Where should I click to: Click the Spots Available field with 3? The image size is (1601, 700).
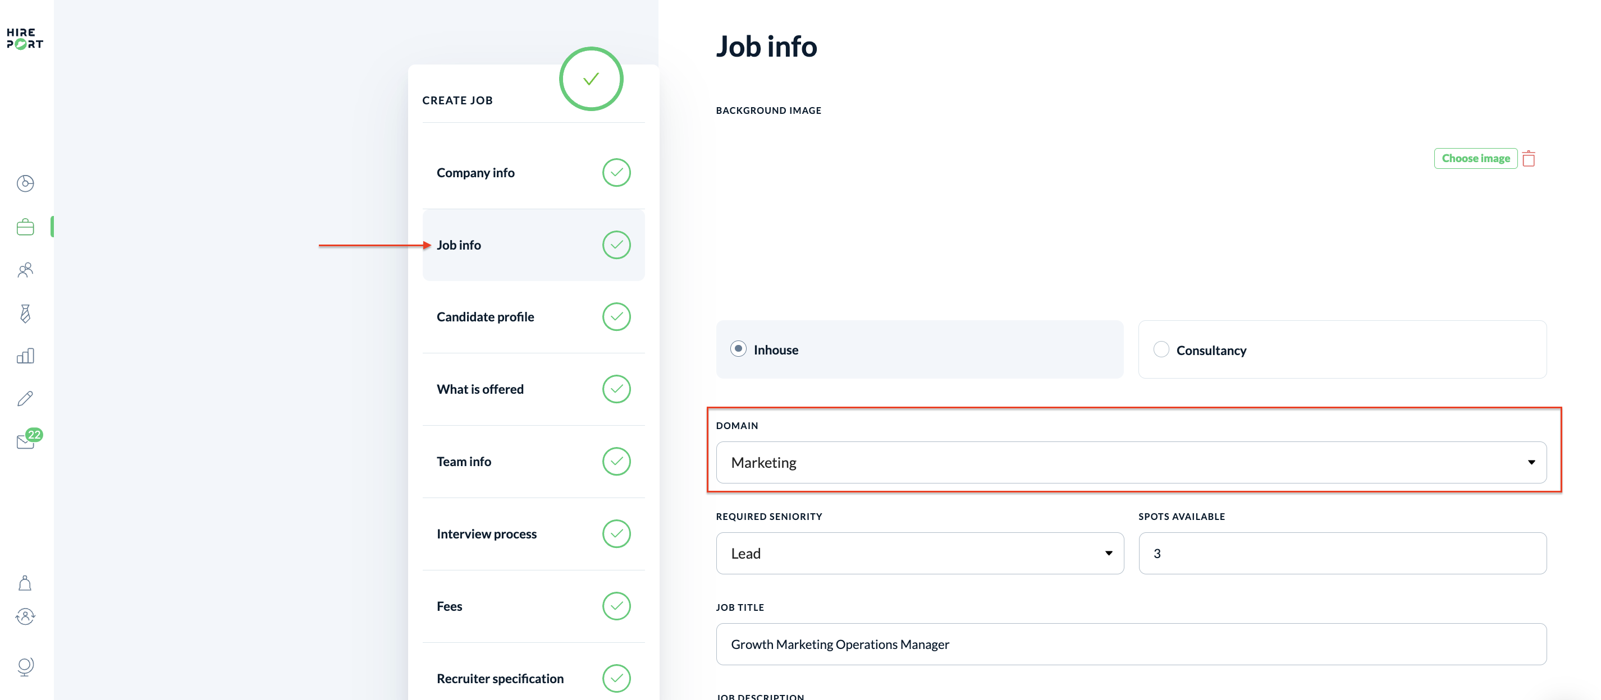pyautogui.click(x=1342, y=554)
